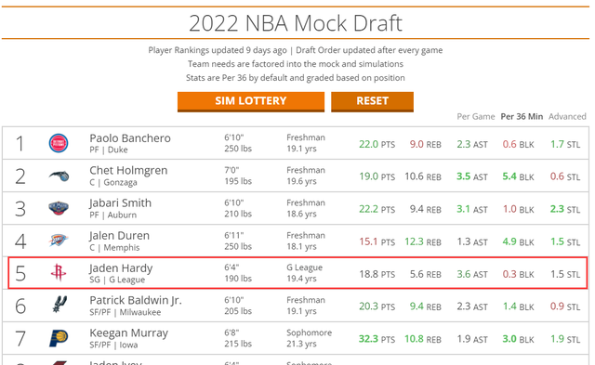Click the New Orleans Pelicans logo at pick 3
The width and height of the screenshot is (595, 365).
click(x=59, y=208)
